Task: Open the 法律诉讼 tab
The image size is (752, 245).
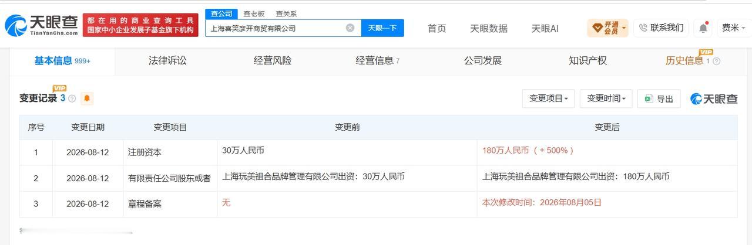Action: (167, 60)
